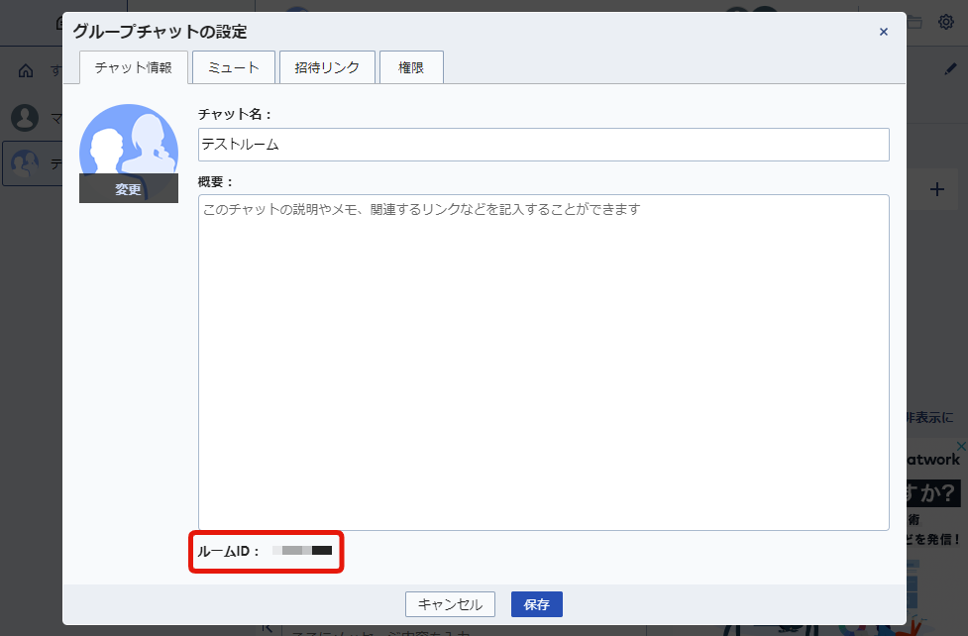
Task: Open the settings gear icon in the top right
Action: pos(946,22)
